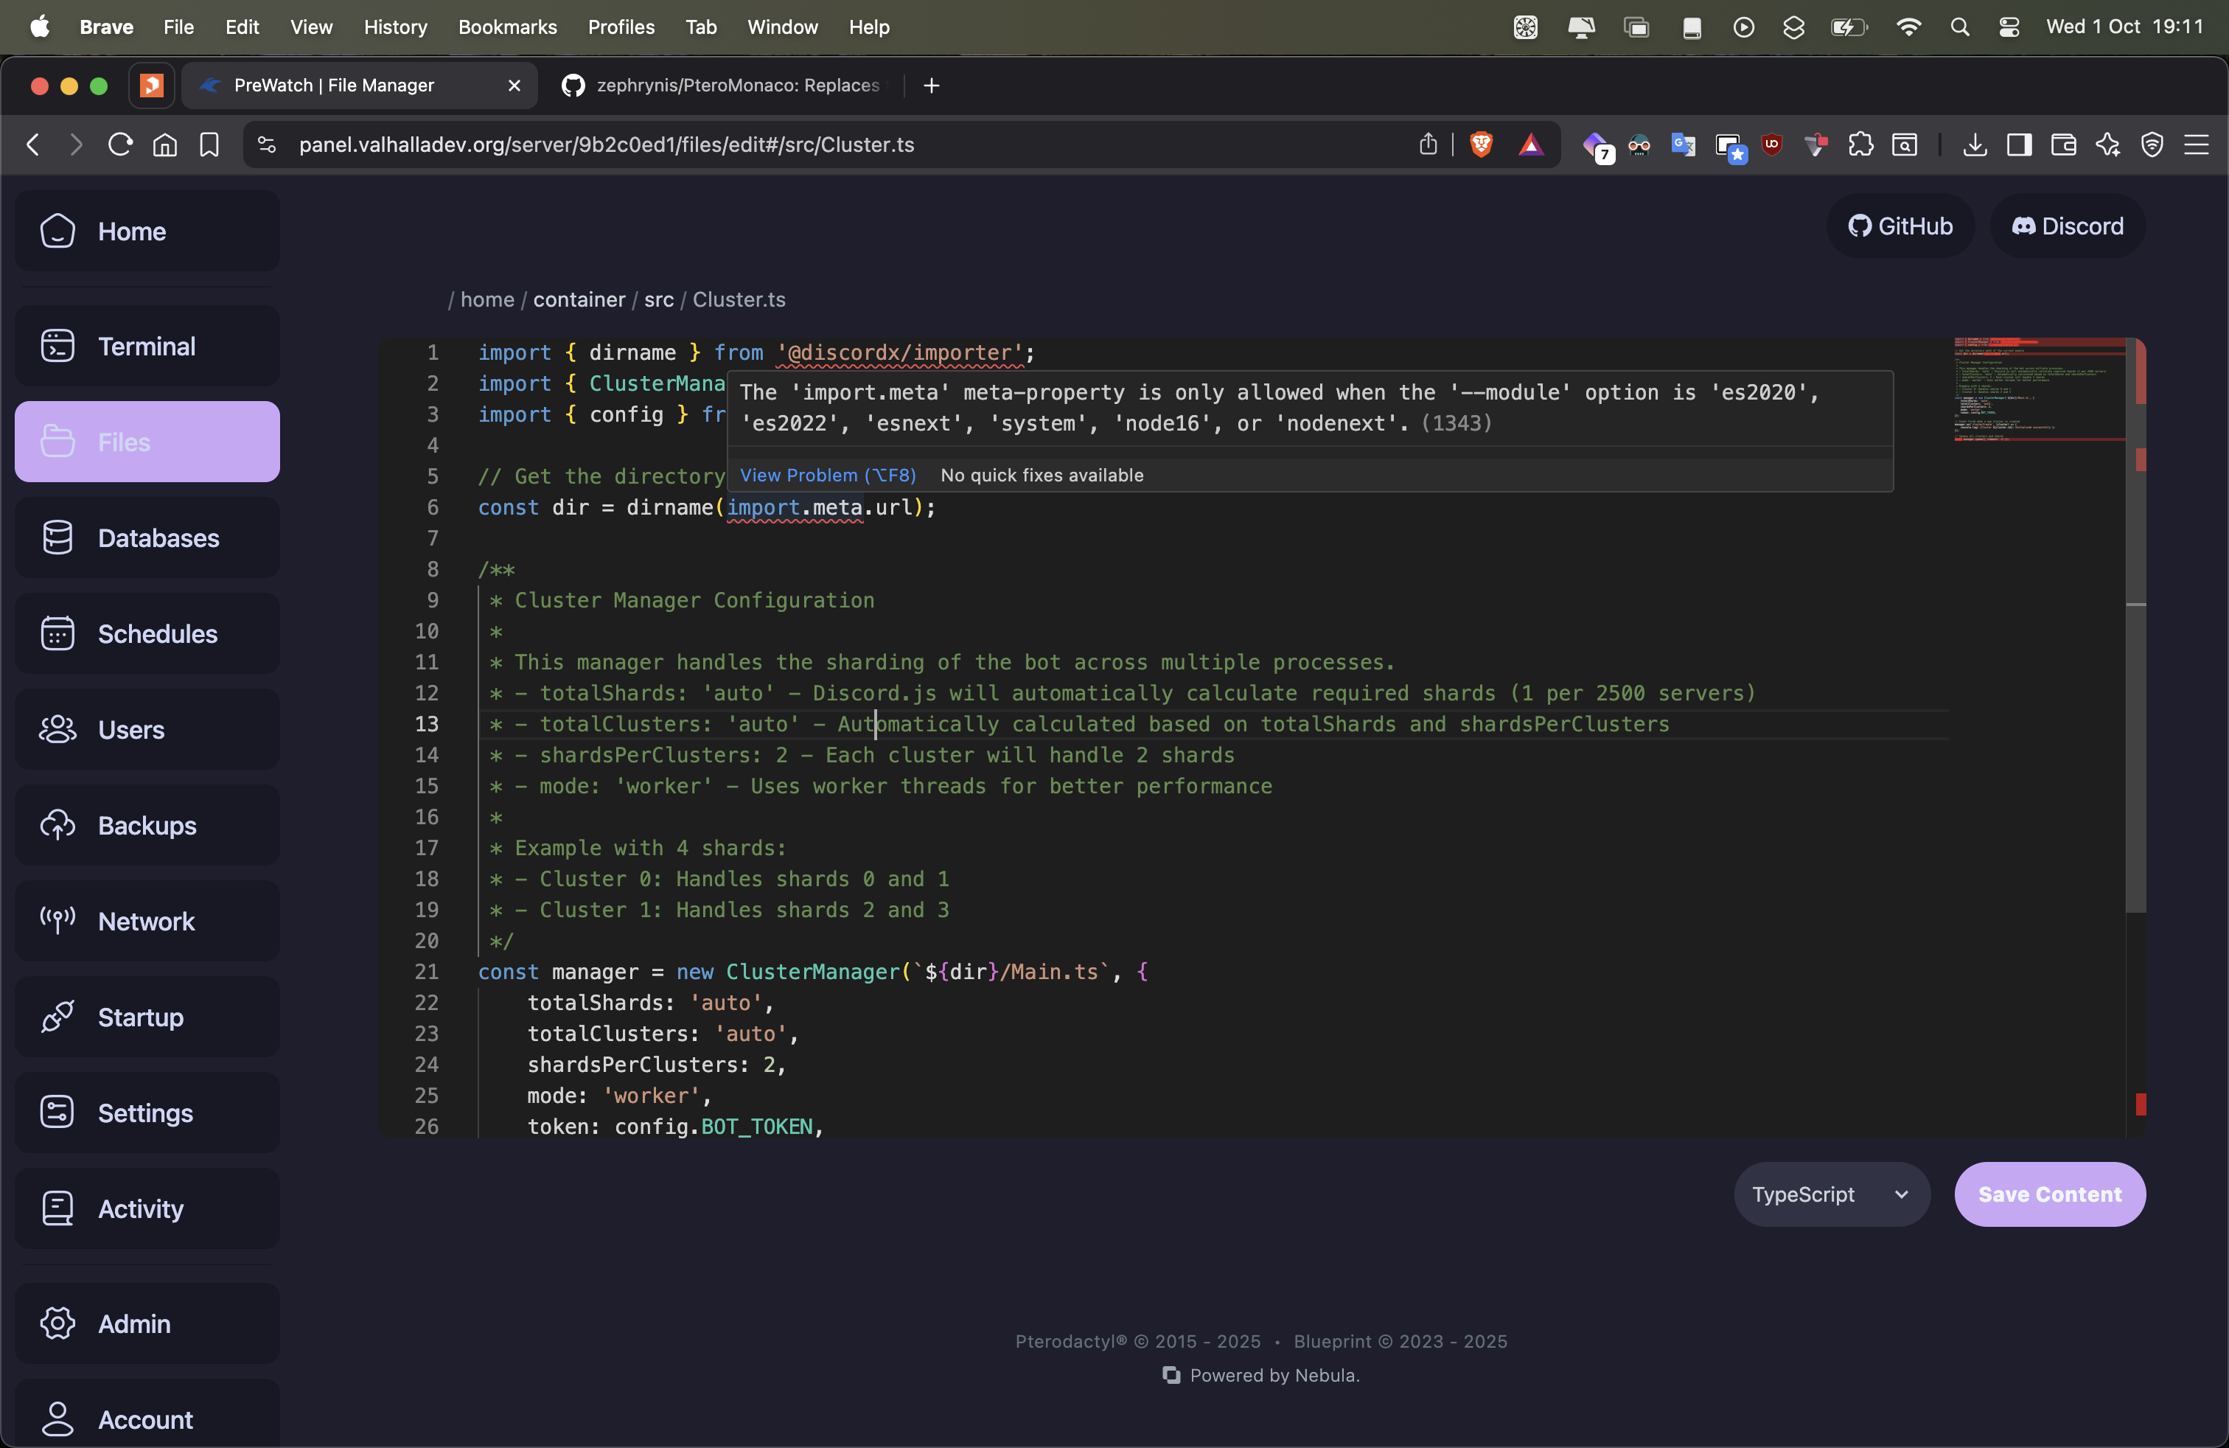Image resolution: width=2229 pixels, height=1448 pixels.
Task: Click the code minimap preview
Action: tap(2038, 389)
